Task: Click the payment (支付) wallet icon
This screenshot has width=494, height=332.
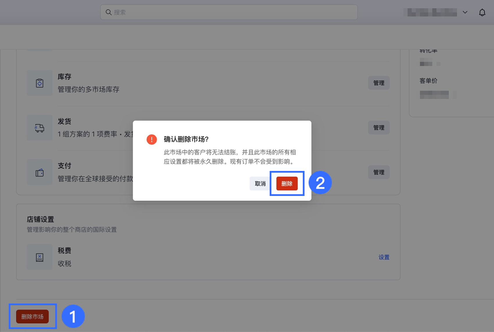Action: click(x=40, y=172)
